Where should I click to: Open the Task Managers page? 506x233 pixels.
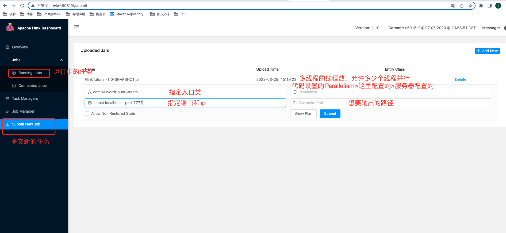coord(34,98)
